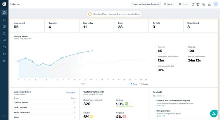The width and height of the screenshot is (220, 120).
Task: Click the Average response time 24m 12s
Action: click(x=197, y=59)
